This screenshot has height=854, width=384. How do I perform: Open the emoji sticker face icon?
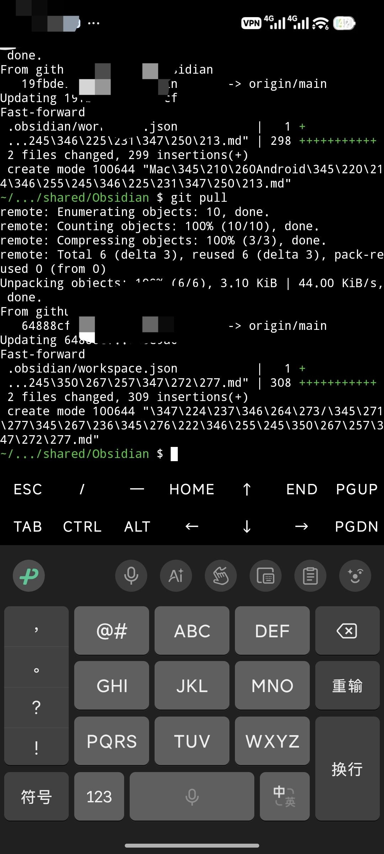[355, 576]
